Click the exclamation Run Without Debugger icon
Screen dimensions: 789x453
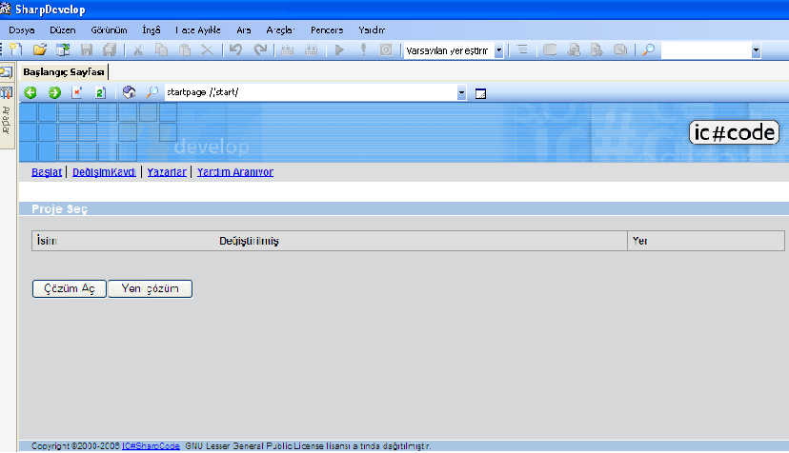click(363, 49)
